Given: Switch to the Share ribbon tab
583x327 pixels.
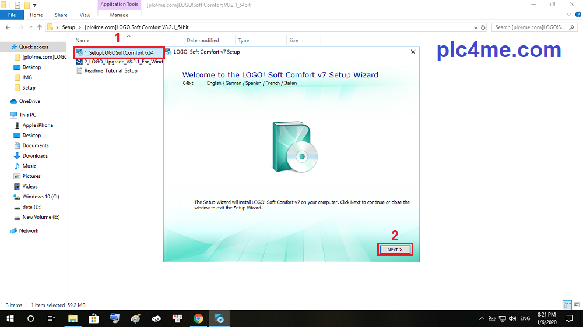Looking at the screenshot, I should (x=61, y=15).
